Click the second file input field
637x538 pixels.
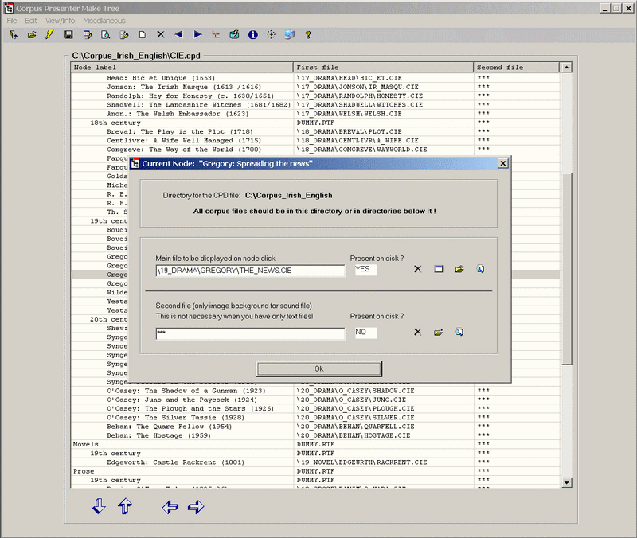(250, 333)
